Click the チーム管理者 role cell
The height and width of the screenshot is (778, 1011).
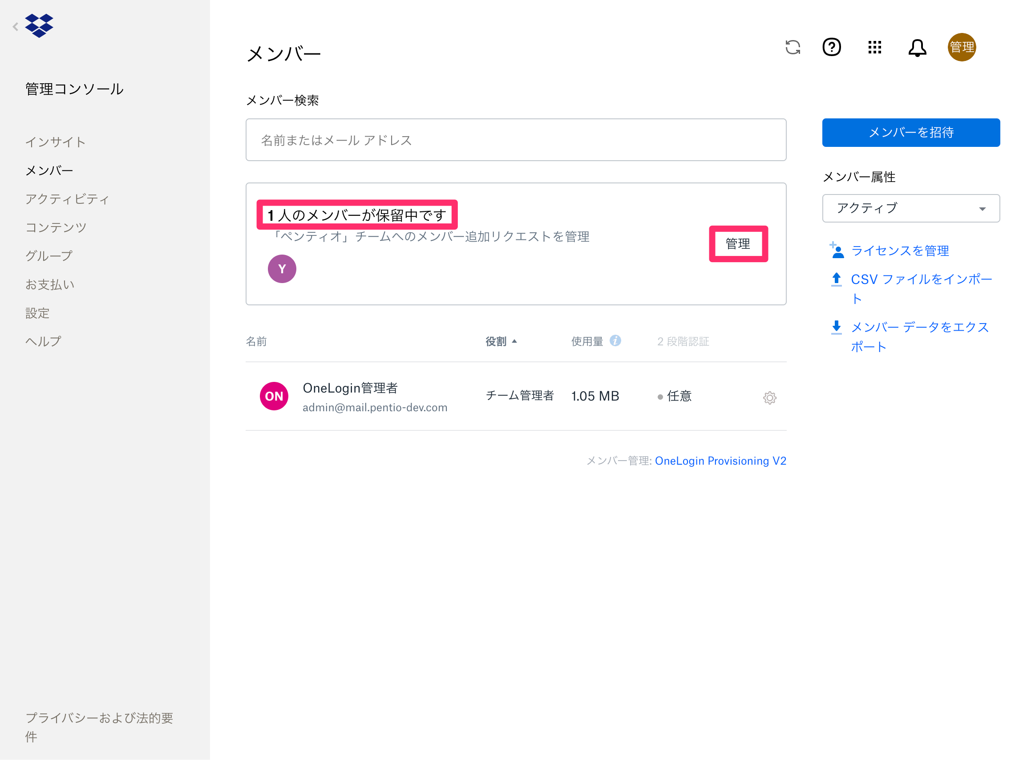519,396
